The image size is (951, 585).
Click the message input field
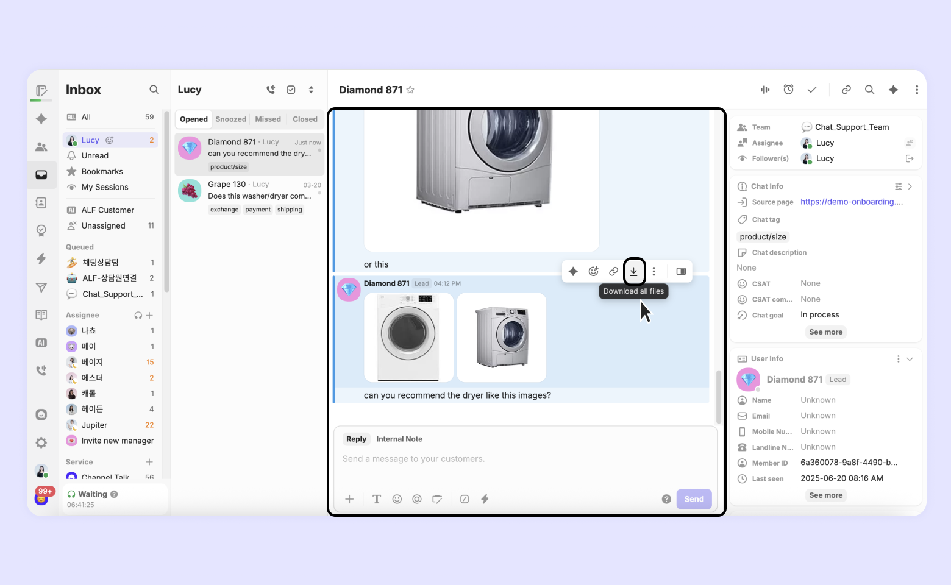pyautogui.click(x=525, y=459)
